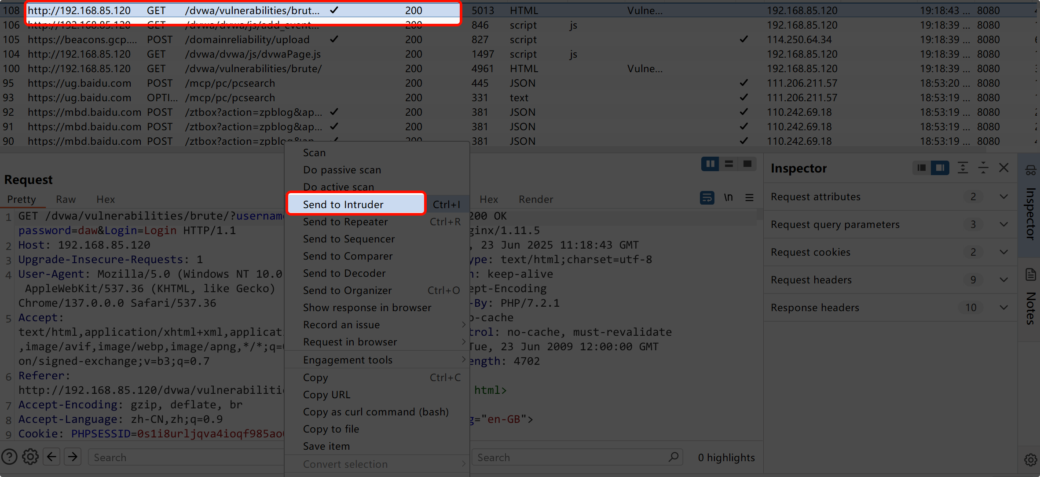Switch to side-by-side layout view icon
The width and height of the screenshot is (1040, 477).
coord(710,164)
